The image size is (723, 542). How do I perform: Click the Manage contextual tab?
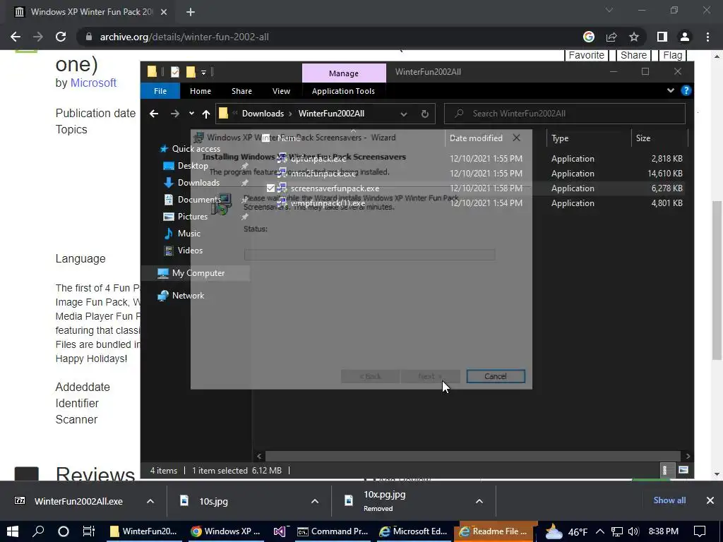pos(344,73)
